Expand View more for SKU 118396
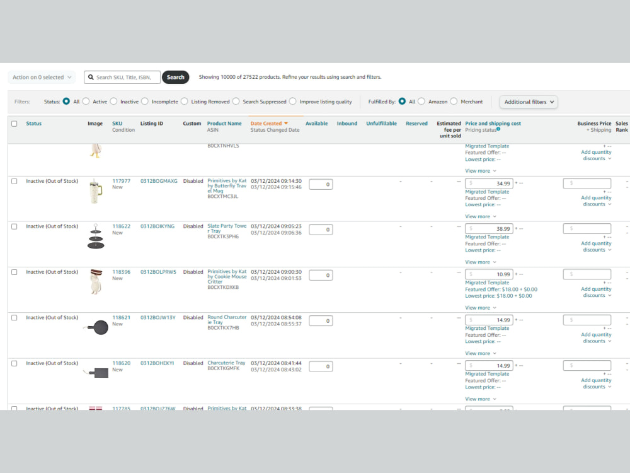The width and height of the screenshot is (630, 473). pyautogui.click(x=481, y=308)
